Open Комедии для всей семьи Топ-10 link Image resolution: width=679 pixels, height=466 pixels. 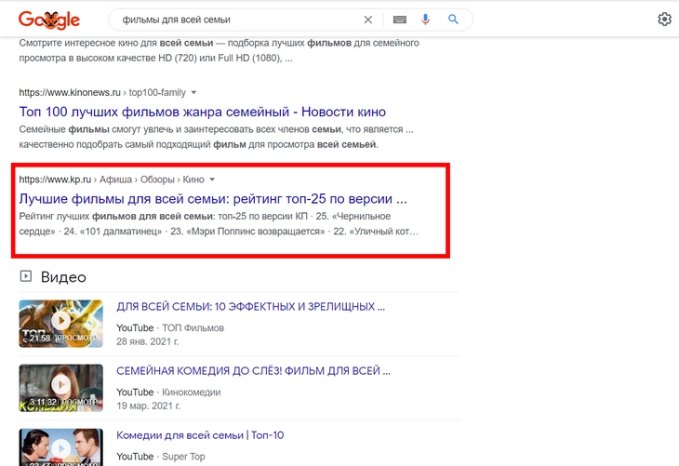coord(200,435)
